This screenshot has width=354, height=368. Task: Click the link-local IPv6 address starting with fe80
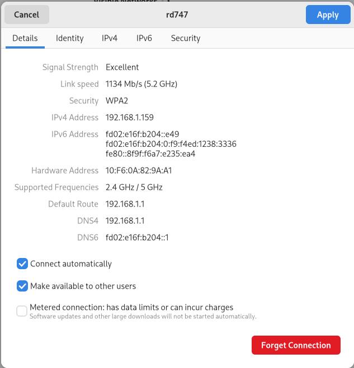click(x=150, y=154)
